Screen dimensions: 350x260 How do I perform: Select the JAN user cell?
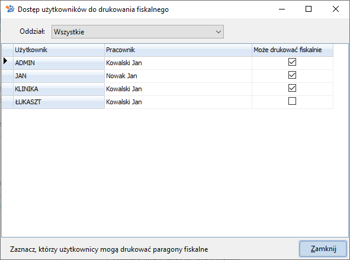coord(59,76)
